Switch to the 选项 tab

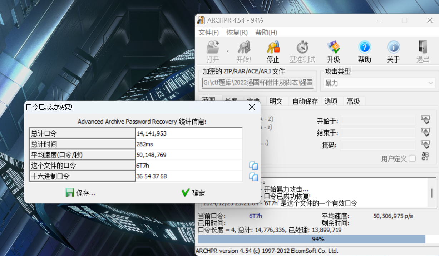[331, 101]
